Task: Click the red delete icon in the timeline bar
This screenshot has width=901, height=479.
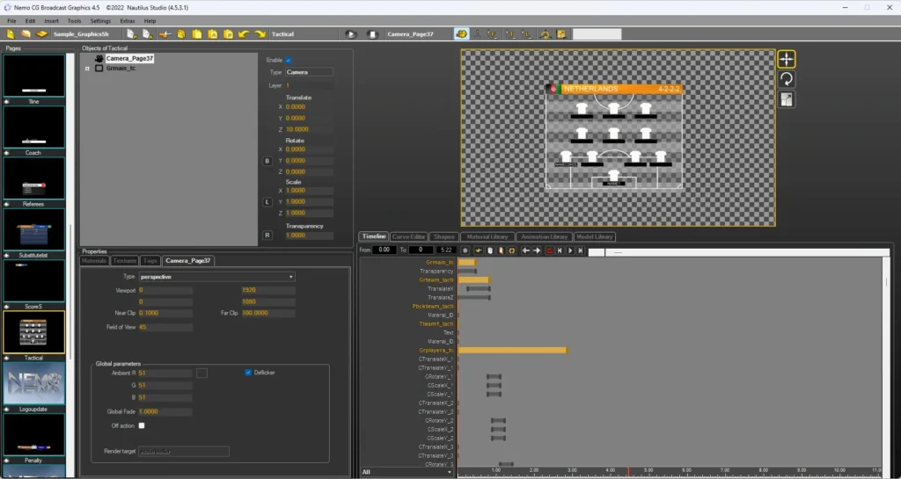Action: coord(549,250)
